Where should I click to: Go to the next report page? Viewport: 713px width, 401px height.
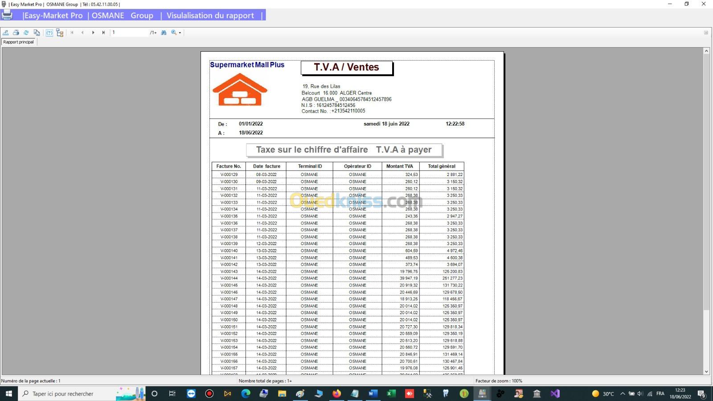coord(93,33)
